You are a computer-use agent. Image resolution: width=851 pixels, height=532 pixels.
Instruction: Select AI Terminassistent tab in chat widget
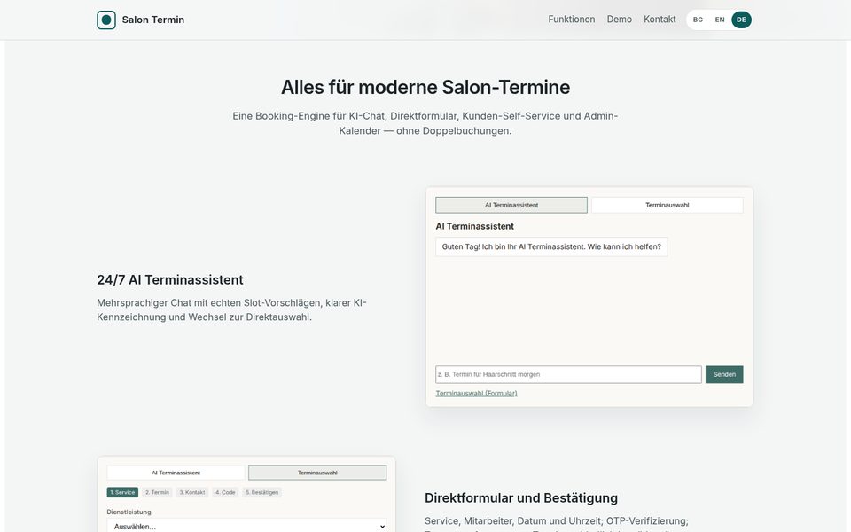pos(511,205)
